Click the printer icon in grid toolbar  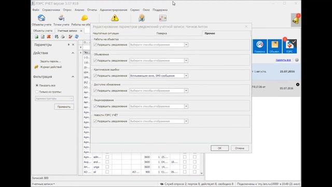pyautogui.click(x=63, y=37)
